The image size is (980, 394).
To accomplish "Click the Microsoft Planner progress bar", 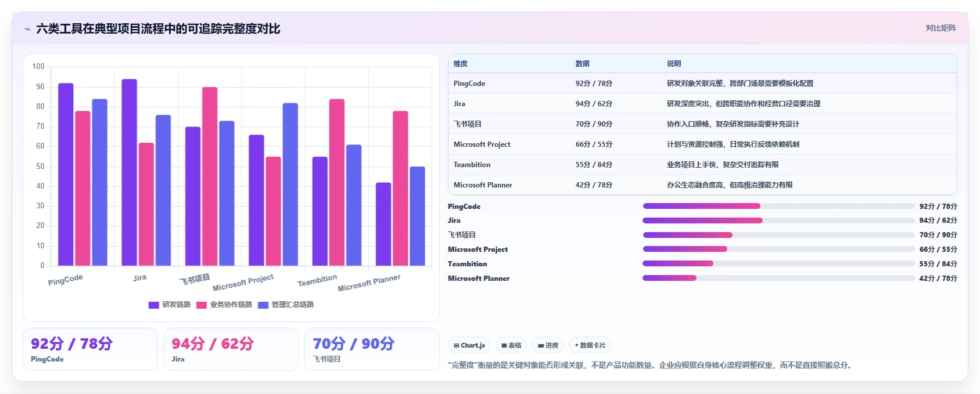I will [778, 278].
